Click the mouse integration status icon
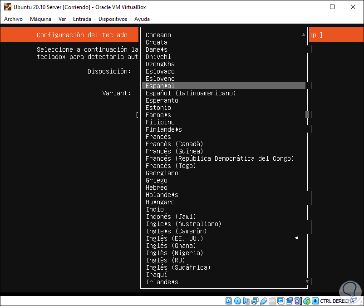 pyautogui.click(x=307, y=301)
